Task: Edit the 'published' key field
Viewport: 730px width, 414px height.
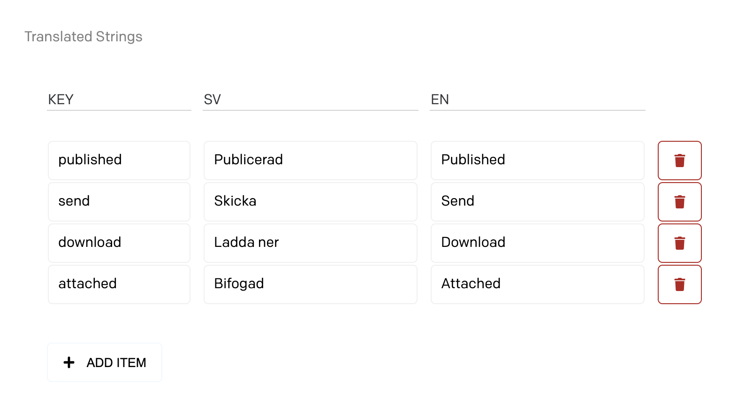Action: click(119, 161)
